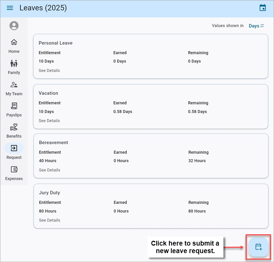Go to Home in the sidebar
The image size is (274, 262).
pyautogui.click(x=14, y=46)
